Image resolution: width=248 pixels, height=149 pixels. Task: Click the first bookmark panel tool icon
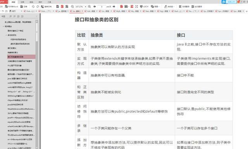coord(10,16)
